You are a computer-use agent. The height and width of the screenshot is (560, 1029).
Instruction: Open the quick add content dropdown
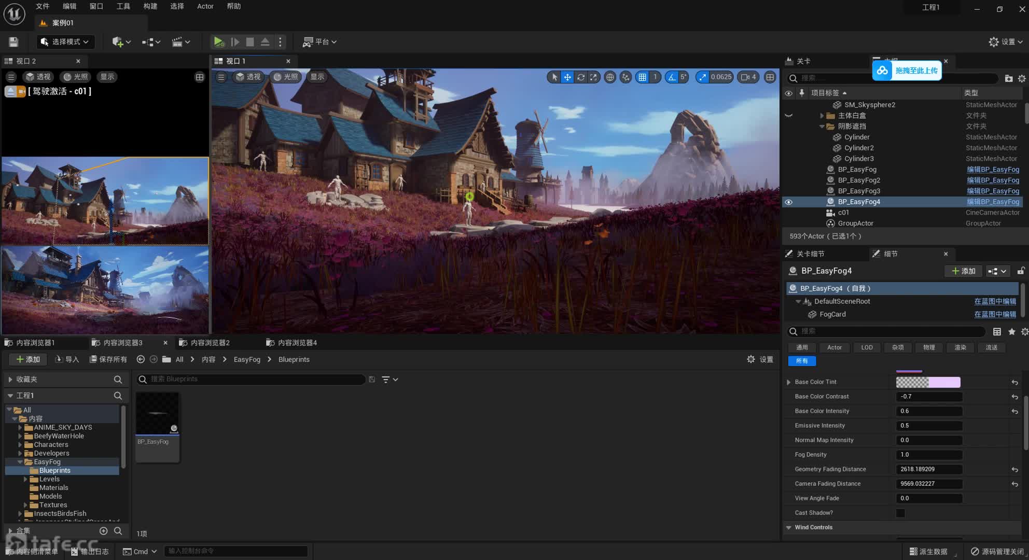121,41
